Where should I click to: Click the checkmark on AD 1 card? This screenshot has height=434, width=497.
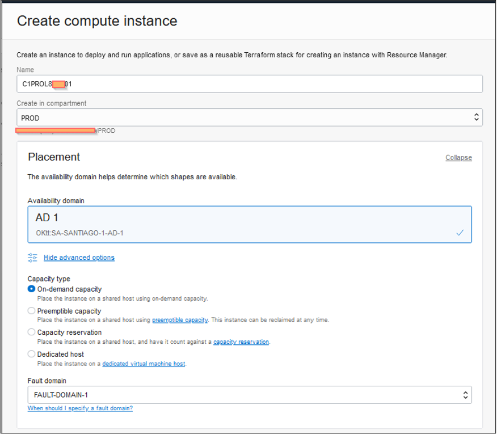(460, 233)
